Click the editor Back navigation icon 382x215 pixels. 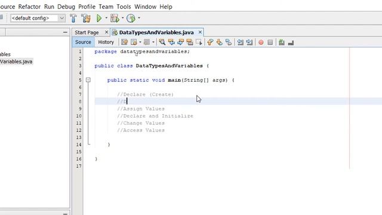(x=134, y=42)
